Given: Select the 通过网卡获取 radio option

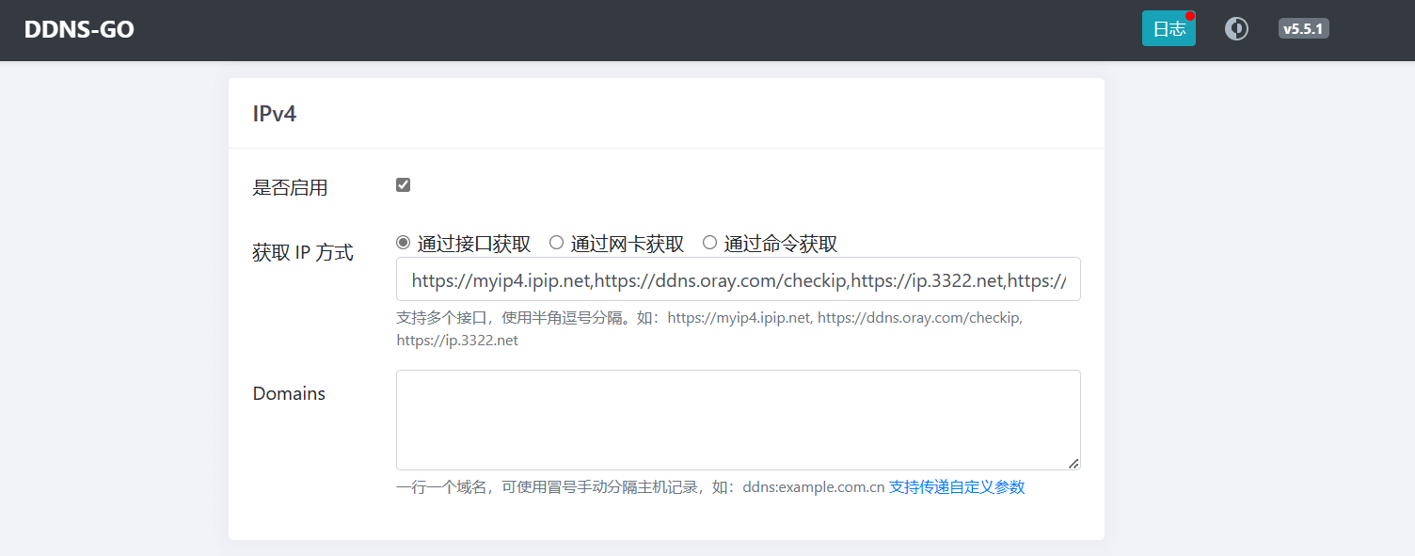Looking at the screenshot, I should (x=556, y=243).
